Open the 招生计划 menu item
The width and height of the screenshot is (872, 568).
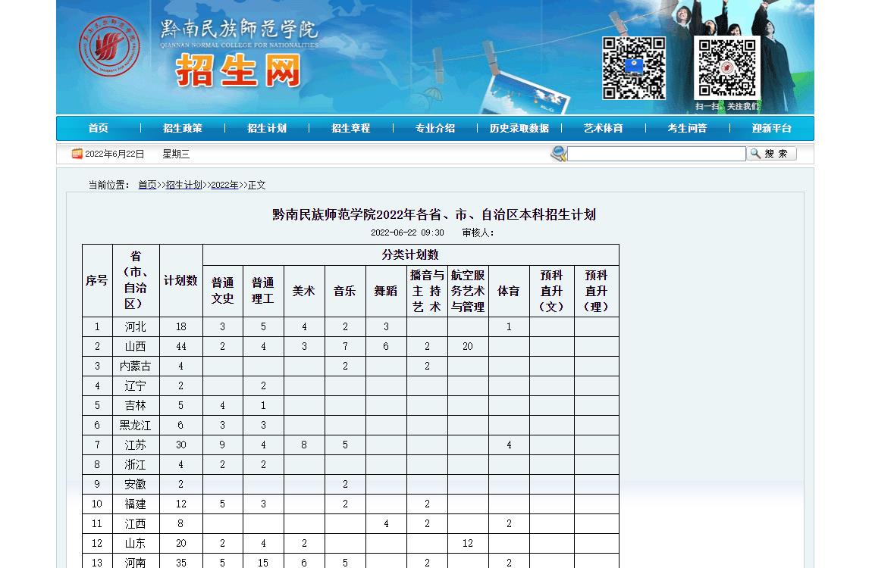click(267, 128)
